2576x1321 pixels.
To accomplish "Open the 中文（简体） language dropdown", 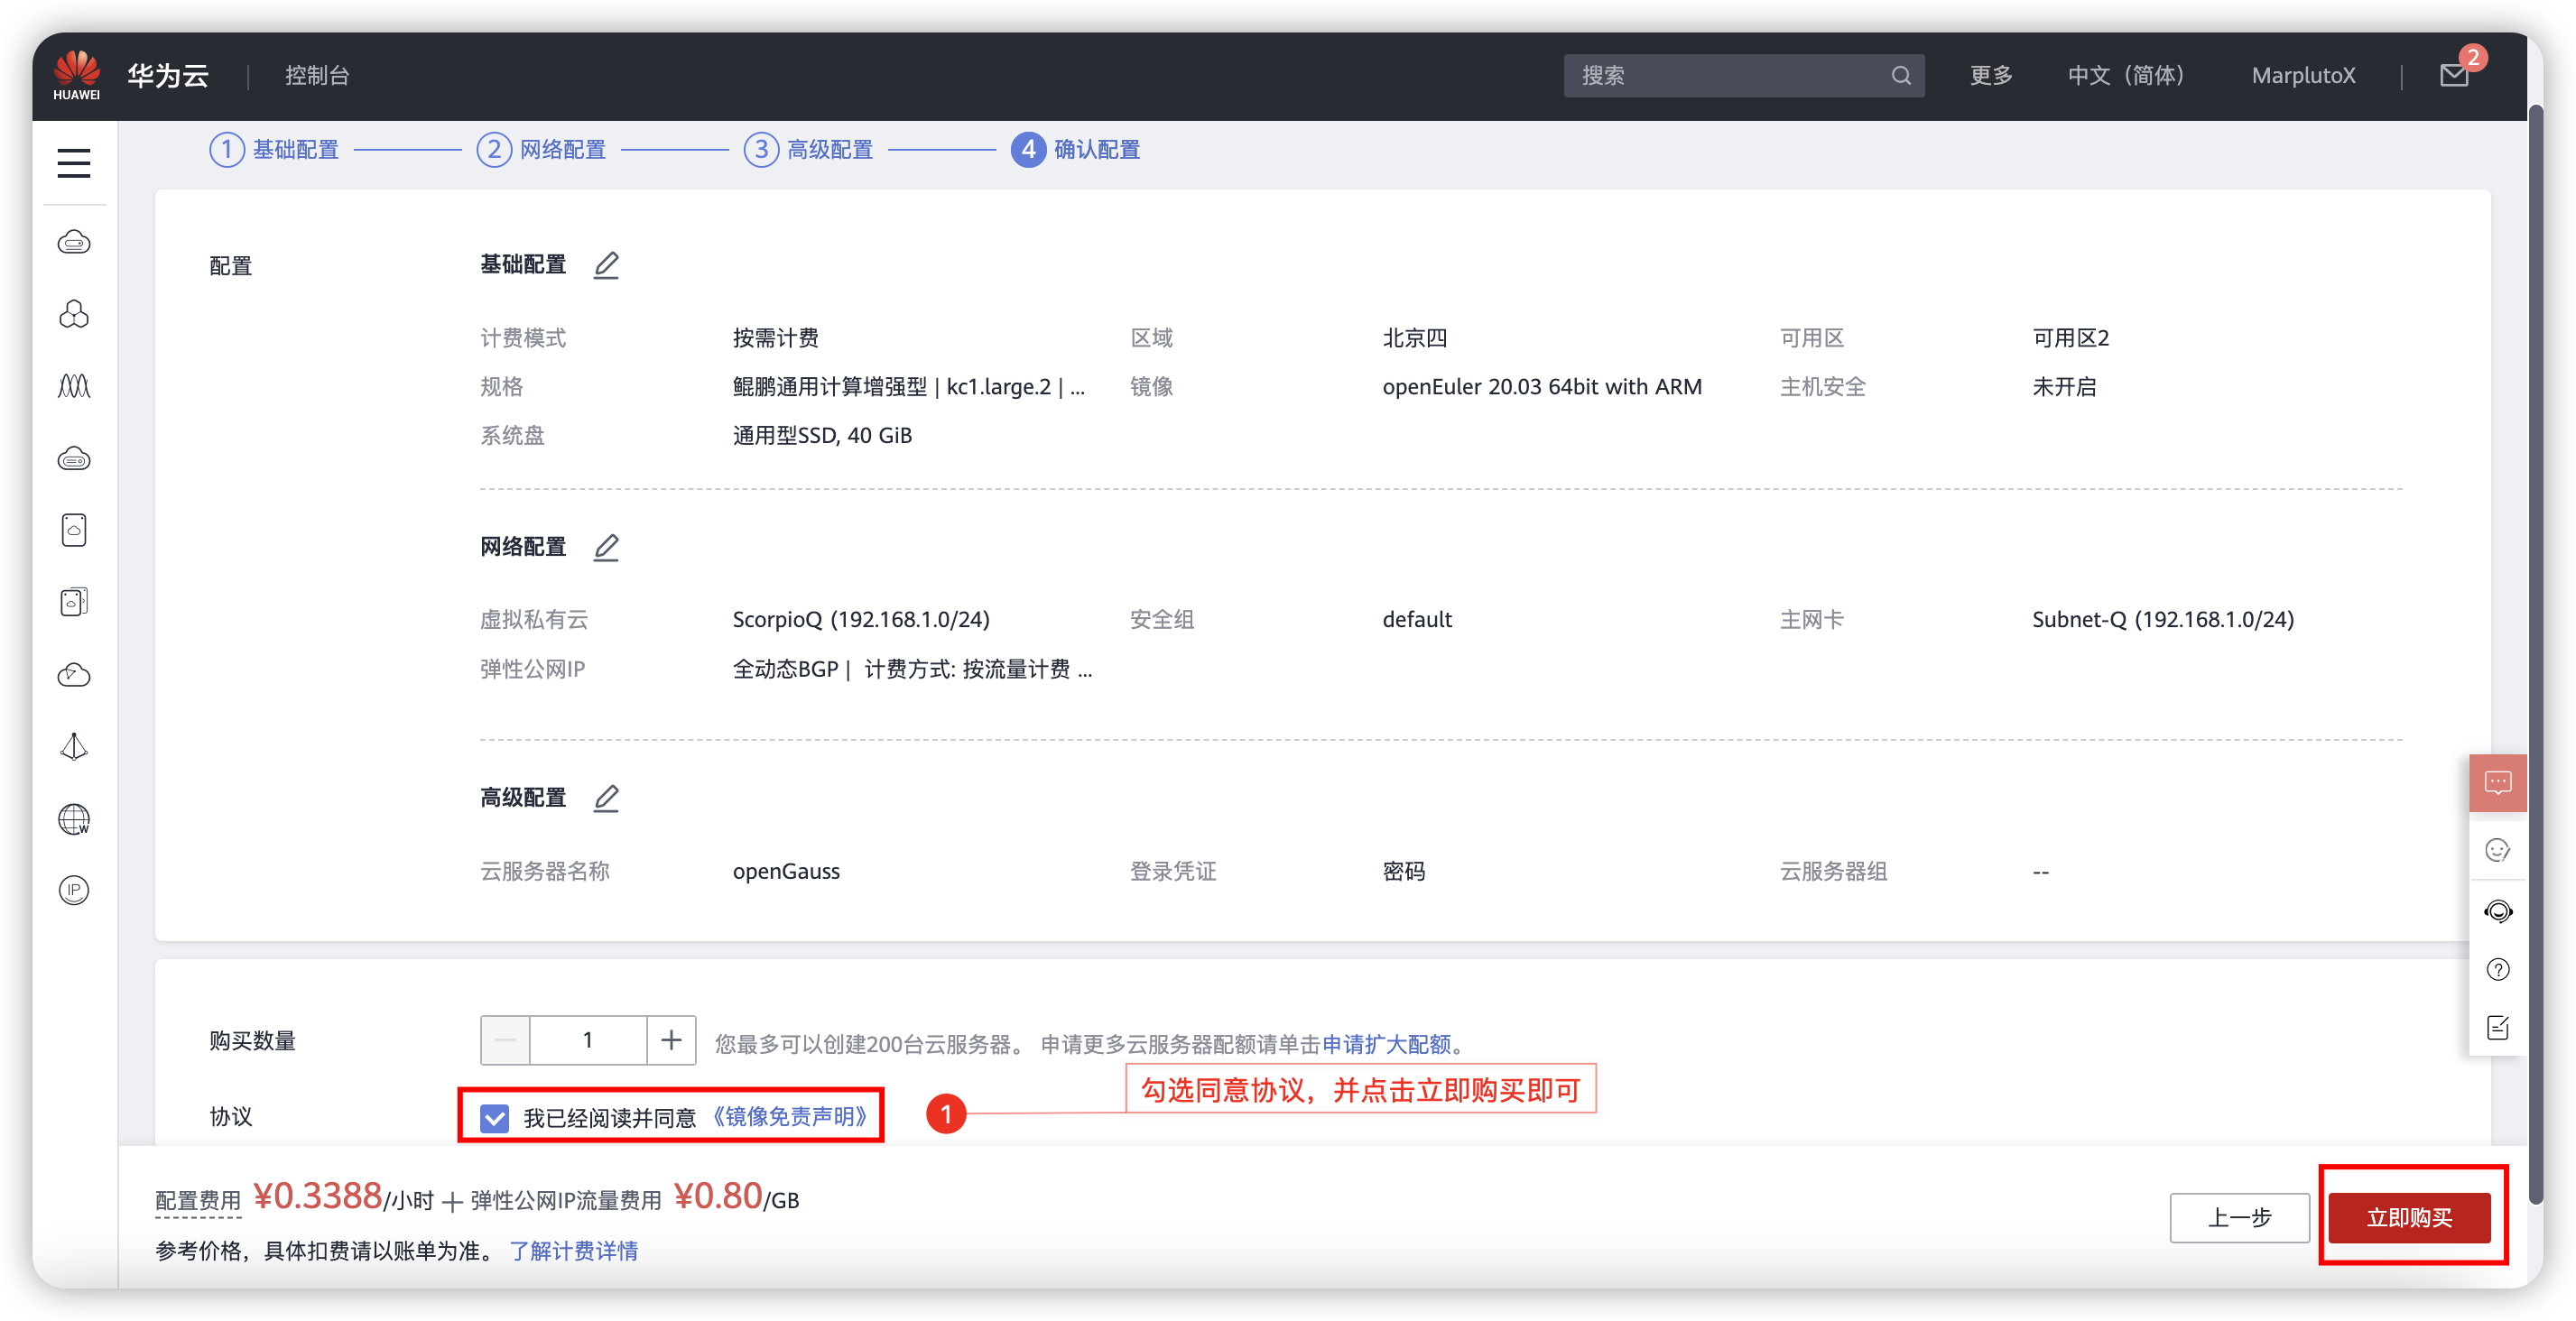I will tap(2126, 76).
